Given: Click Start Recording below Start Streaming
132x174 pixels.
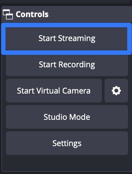Looking at the screenshot, I should [x=67, y=65].
